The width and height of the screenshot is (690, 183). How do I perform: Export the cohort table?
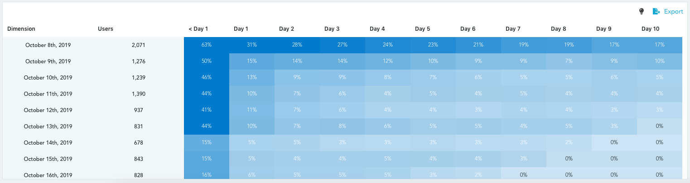pyautogui.click(x=668, y=11)
